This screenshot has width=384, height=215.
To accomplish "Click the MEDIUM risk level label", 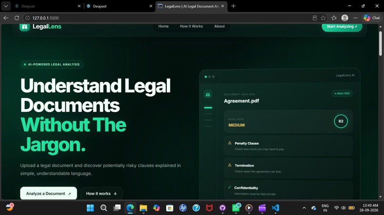I will 237,125.
